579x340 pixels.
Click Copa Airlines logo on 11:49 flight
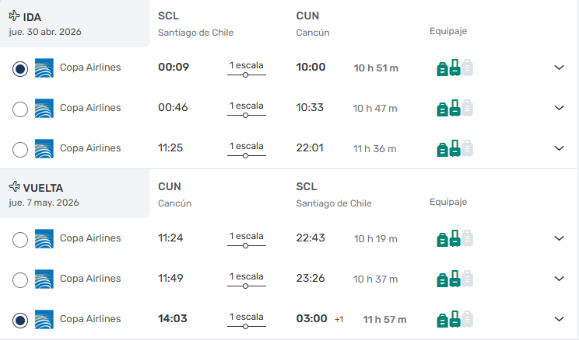click(x=44, y=279)
